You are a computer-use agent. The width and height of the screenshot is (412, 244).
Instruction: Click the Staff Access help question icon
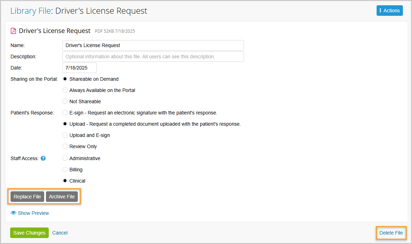tap(43, 158)
